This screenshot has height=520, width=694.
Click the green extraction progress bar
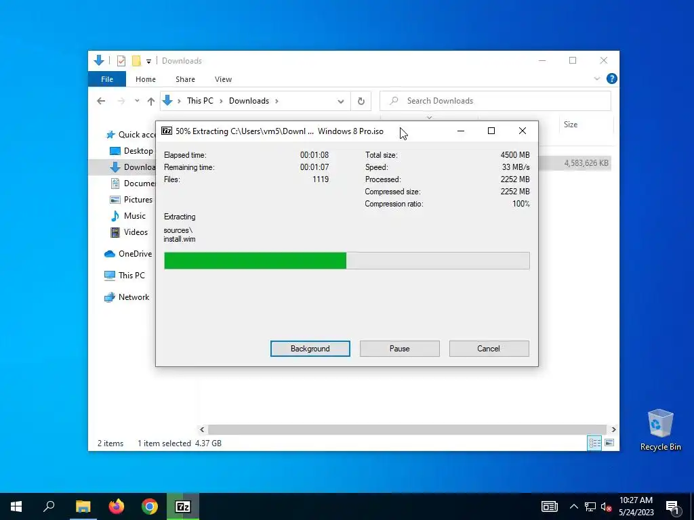tap(346, 261)
